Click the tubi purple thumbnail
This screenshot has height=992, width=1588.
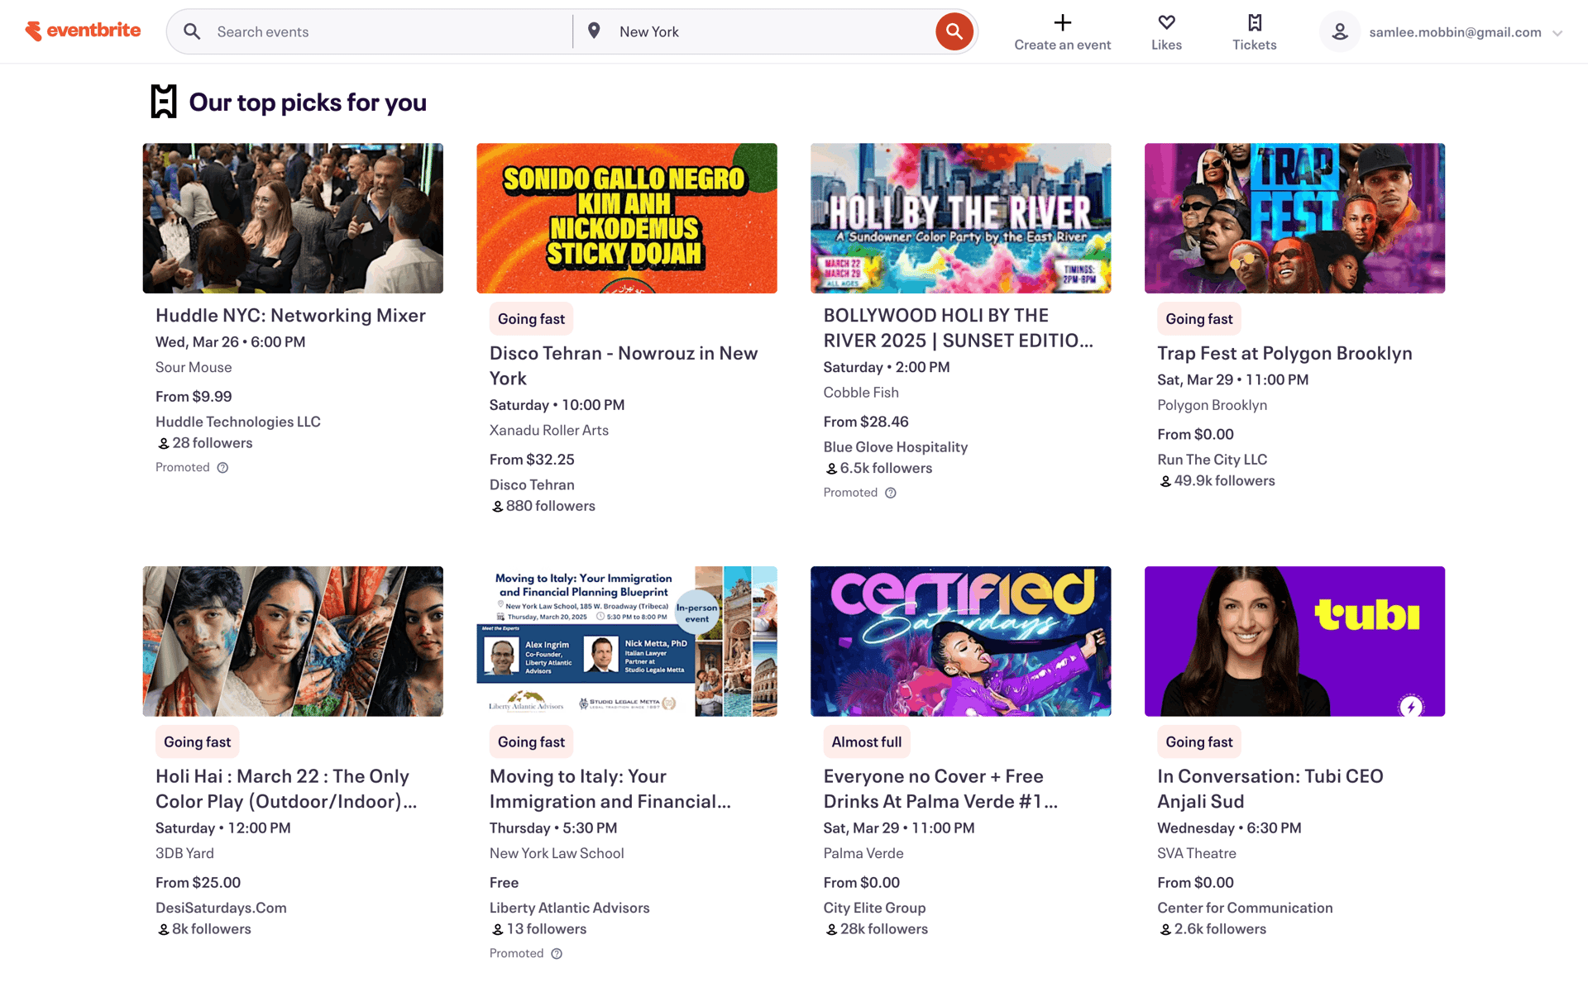(1294, 641)
